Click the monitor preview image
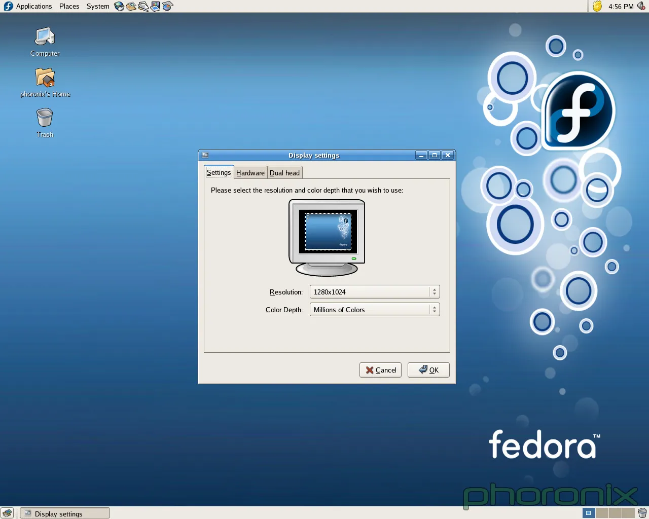This screenshot has width=649, height=519. (x=327, y=238)
